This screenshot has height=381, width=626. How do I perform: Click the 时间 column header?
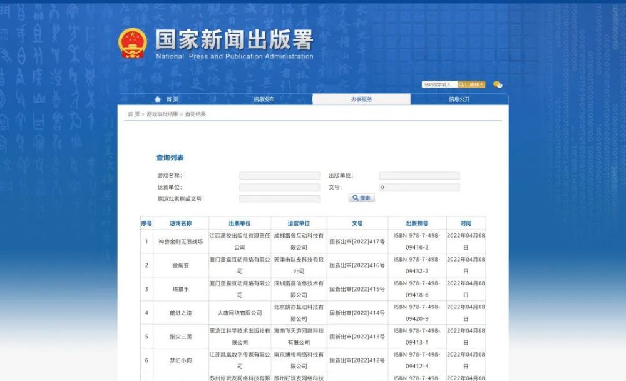coord(466,223)
